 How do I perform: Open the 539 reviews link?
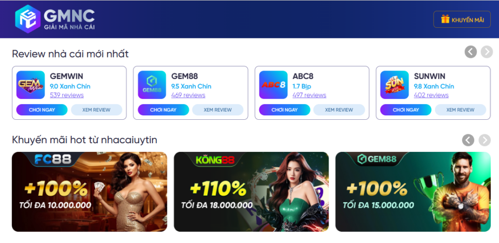point(67,95)
